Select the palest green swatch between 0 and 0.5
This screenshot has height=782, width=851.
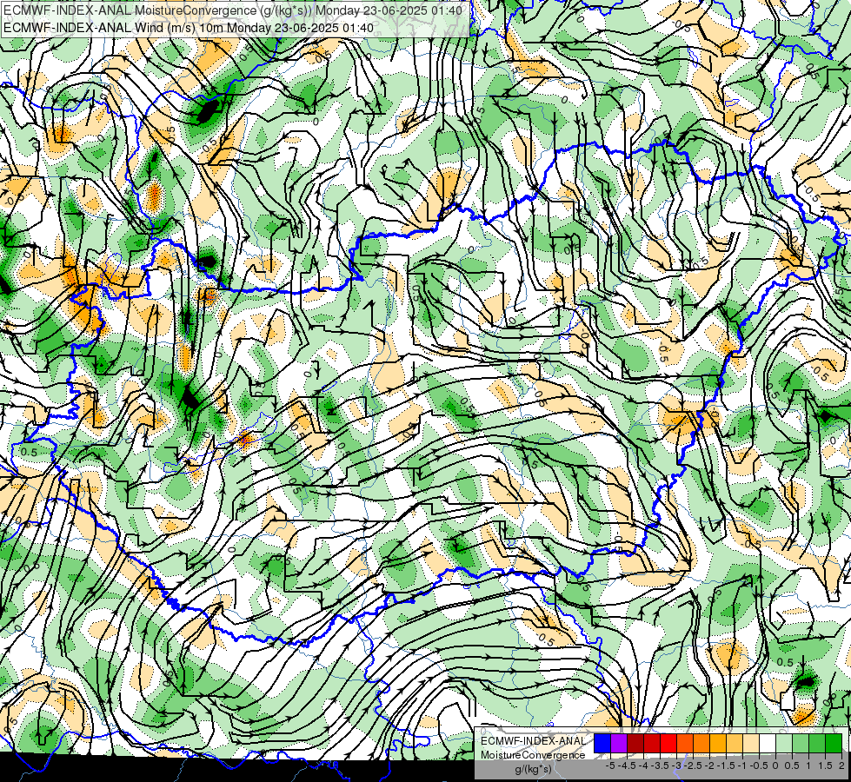pyautogui.click(x=784, y=744)
